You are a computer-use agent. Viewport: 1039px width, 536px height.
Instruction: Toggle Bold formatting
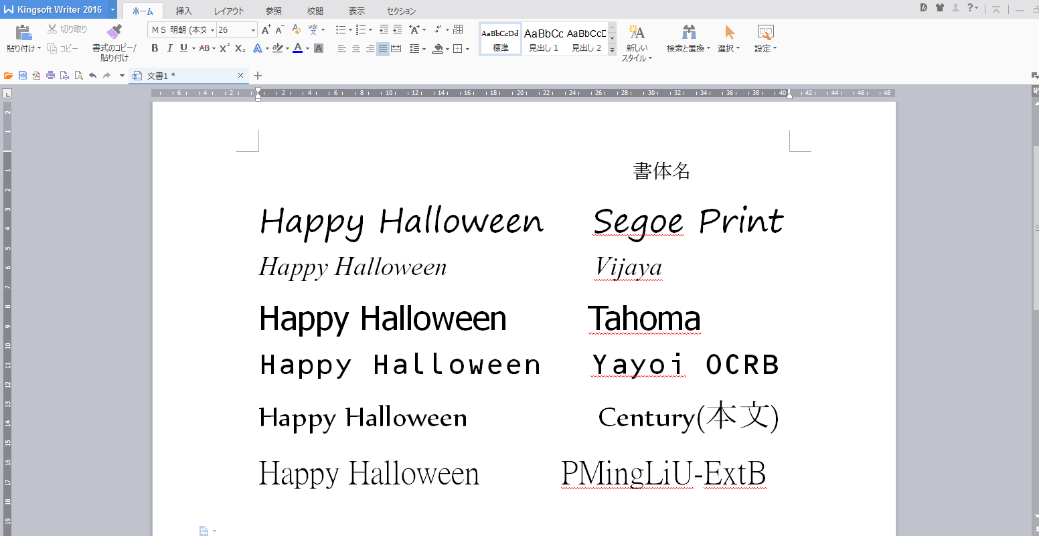155,48
